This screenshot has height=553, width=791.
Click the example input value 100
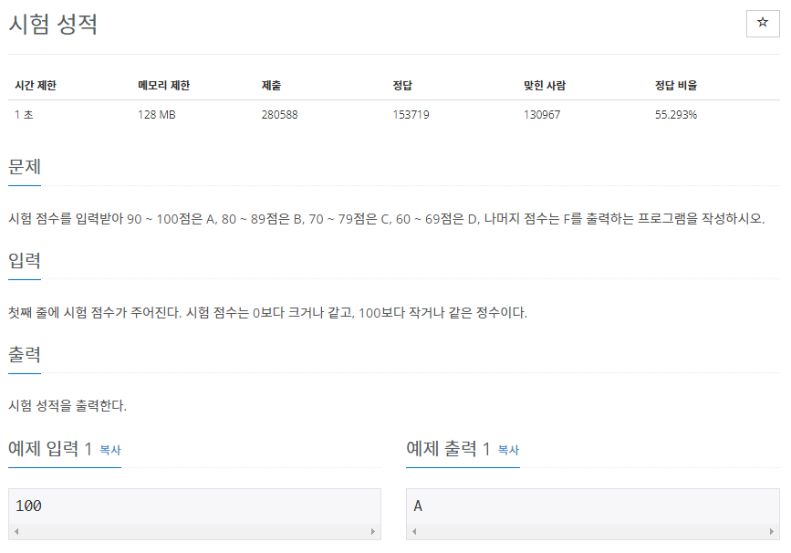click(29, 506)
